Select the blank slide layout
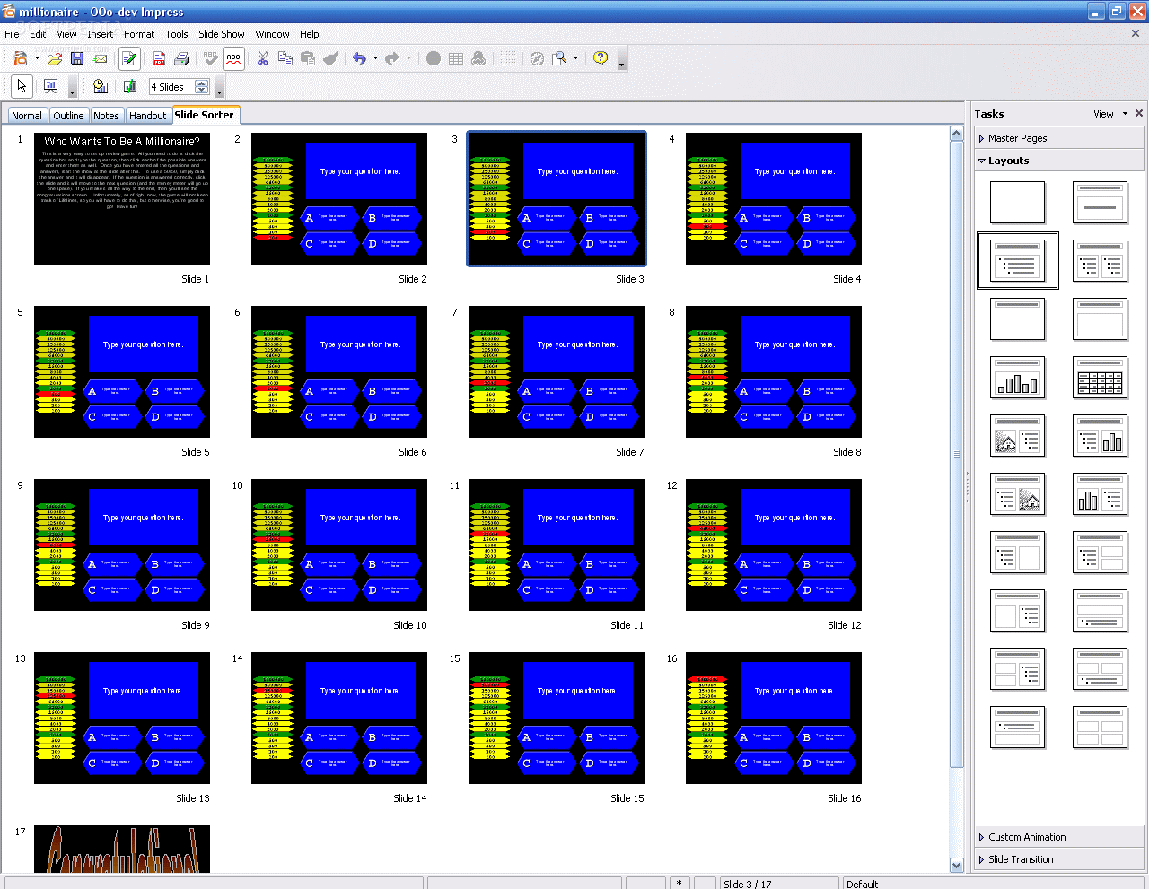 [x=1017, y=202]
